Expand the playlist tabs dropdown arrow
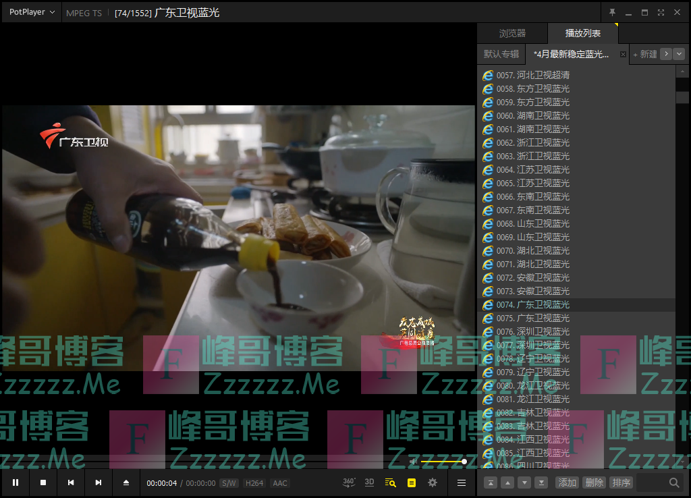 click(679, 54)
